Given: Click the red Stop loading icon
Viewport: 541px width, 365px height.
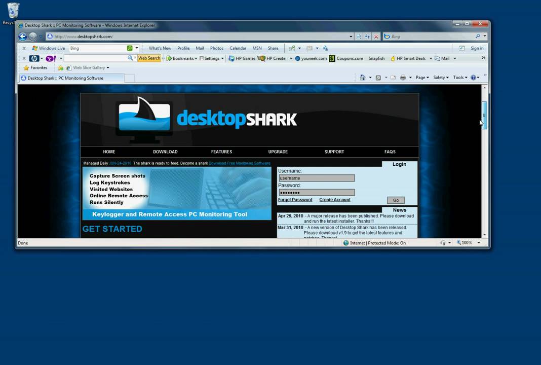Looking at the screenshot, I should [376, 36].
